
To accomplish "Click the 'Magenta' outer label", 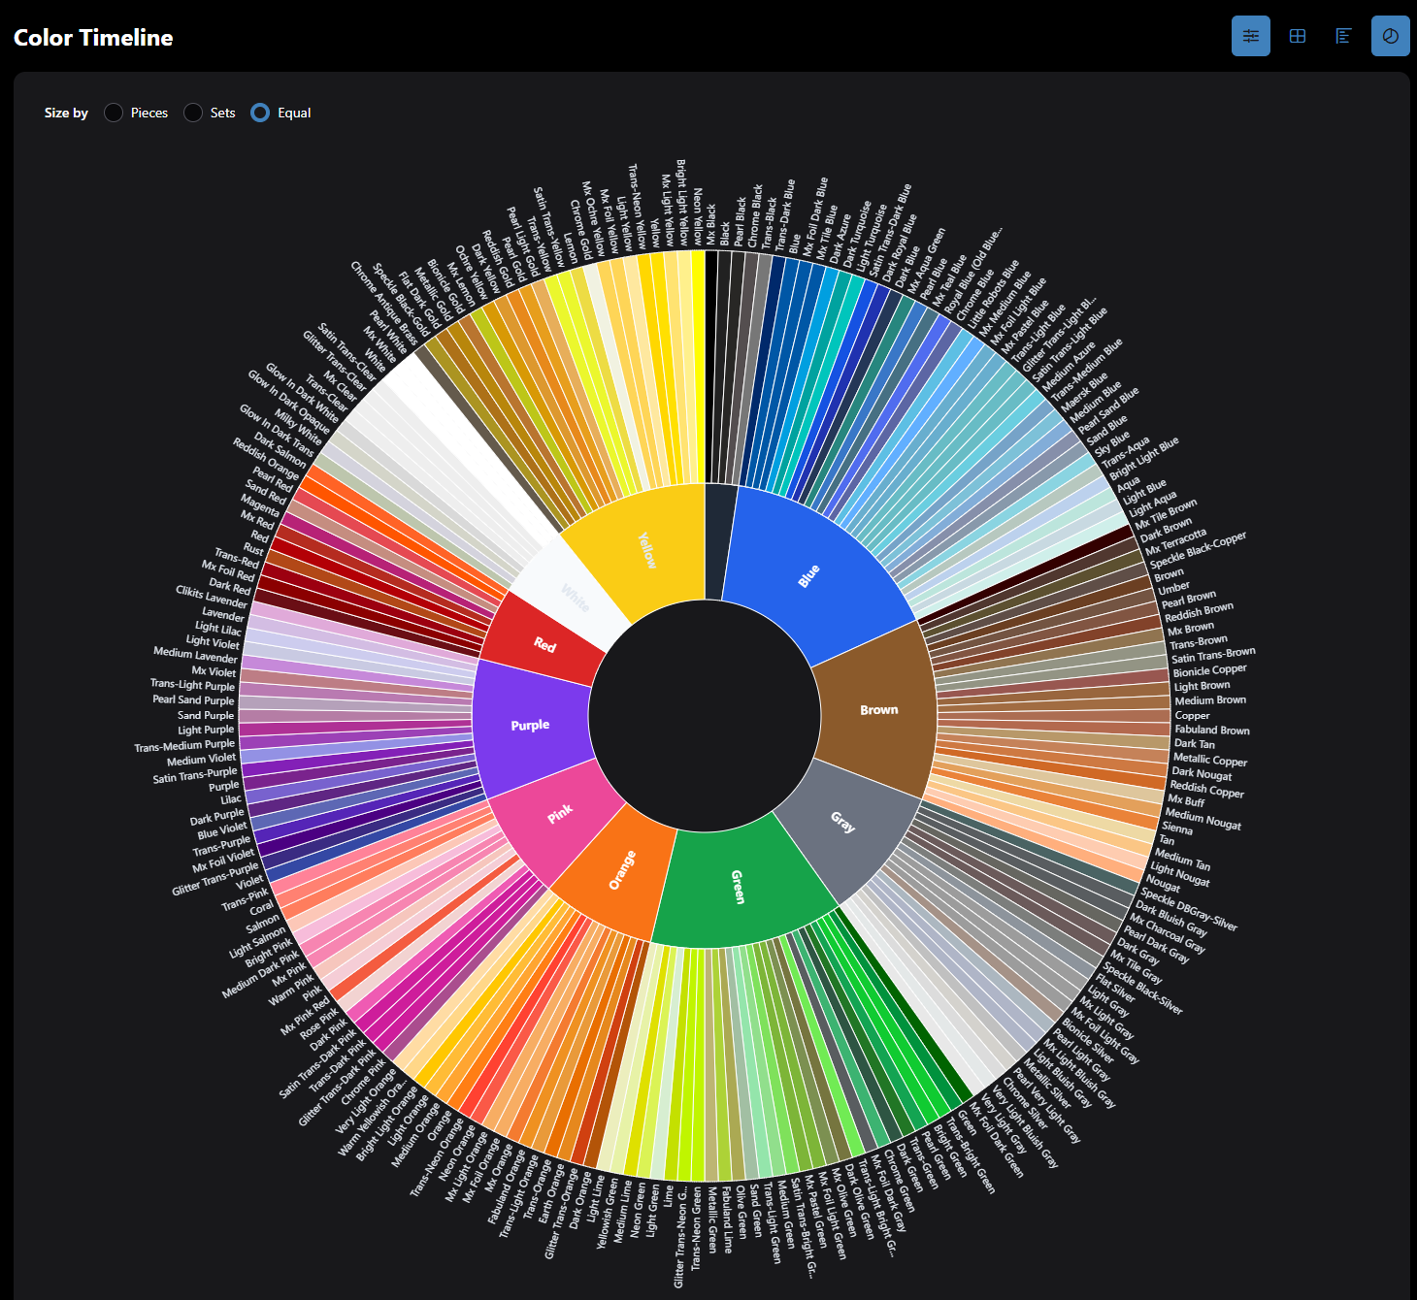I will coord(259,505).
